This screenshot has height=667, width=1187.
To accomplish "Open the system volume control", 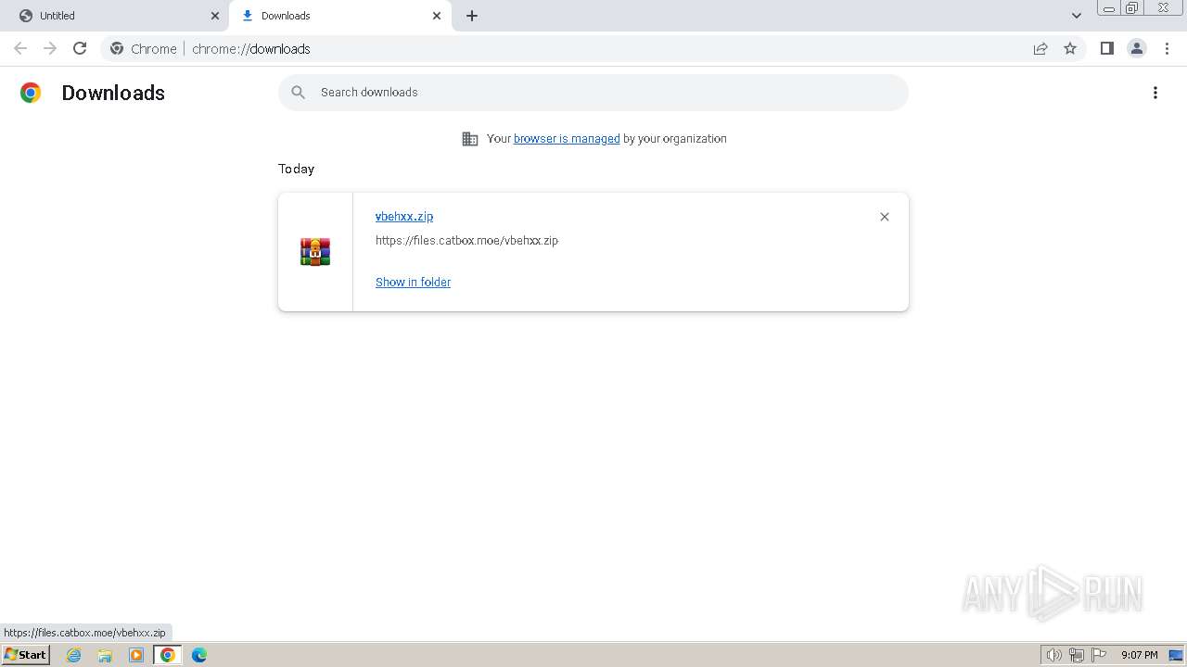I will tap(1053, 655).
